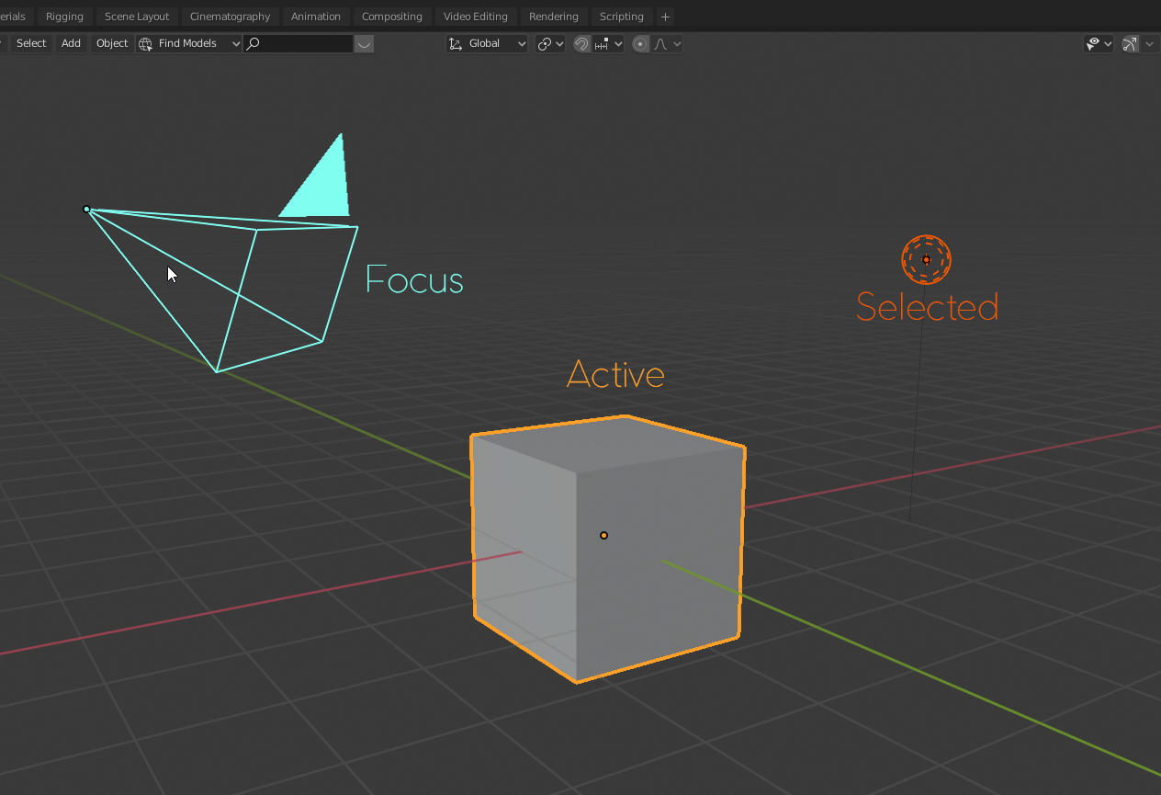Open the pivot point dropdown

pyautogui.click(x=550, y=43)
